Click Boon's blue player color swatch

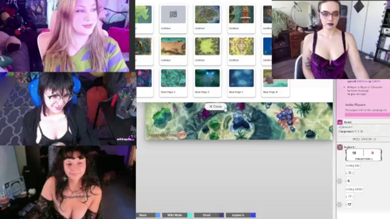pos(158,215)
